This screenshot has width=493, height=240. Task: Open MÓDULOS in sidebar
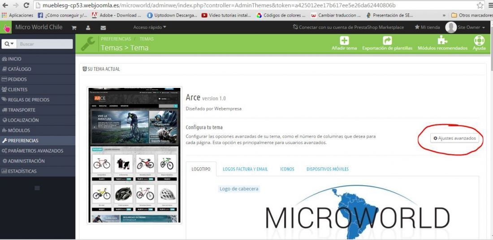tap(38, 130)
